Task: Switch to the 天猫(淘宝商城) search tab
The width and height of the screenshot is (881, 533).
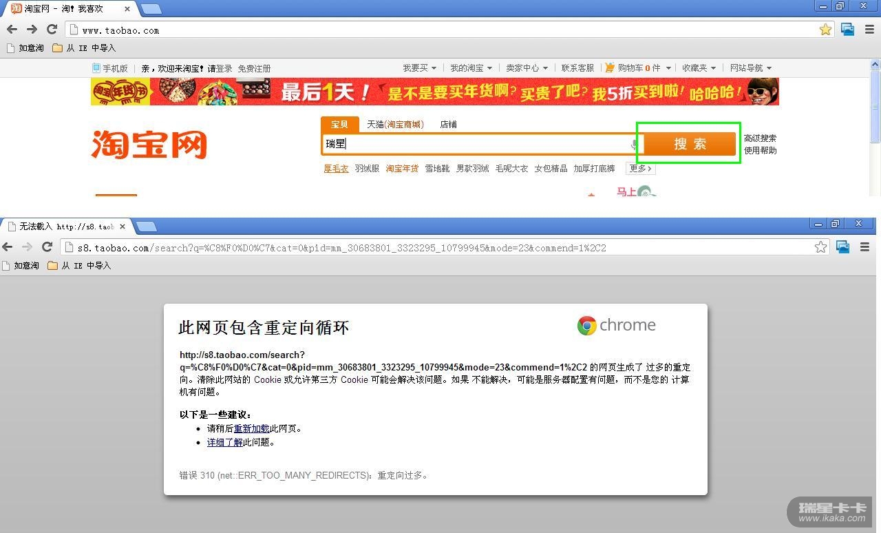Action: click(x=395, y=125)
